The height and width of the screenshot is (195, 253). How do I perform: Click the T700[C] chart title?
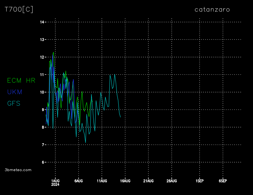pos(19,9)
